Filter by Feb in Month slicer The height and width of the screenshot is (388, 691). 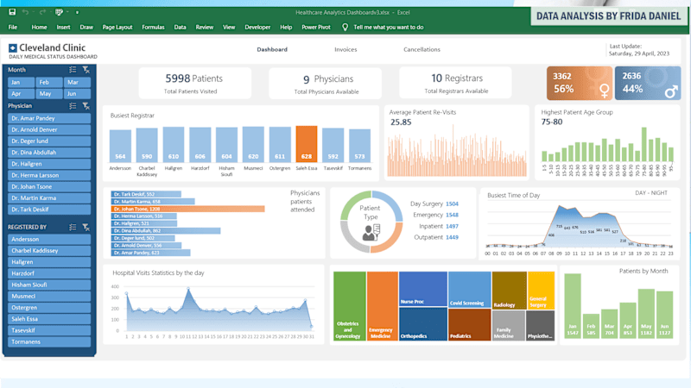click(x=49, y=82)
